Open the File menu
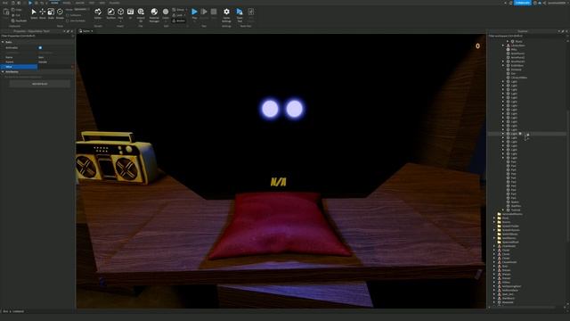Screen dimensions: 570x321 [5, 3]
